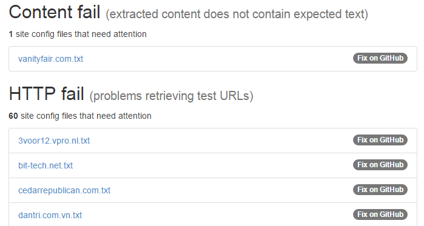
Task: Click Fix on GitHub for vanityfair.com.txt
Action: tap(380, 58)
